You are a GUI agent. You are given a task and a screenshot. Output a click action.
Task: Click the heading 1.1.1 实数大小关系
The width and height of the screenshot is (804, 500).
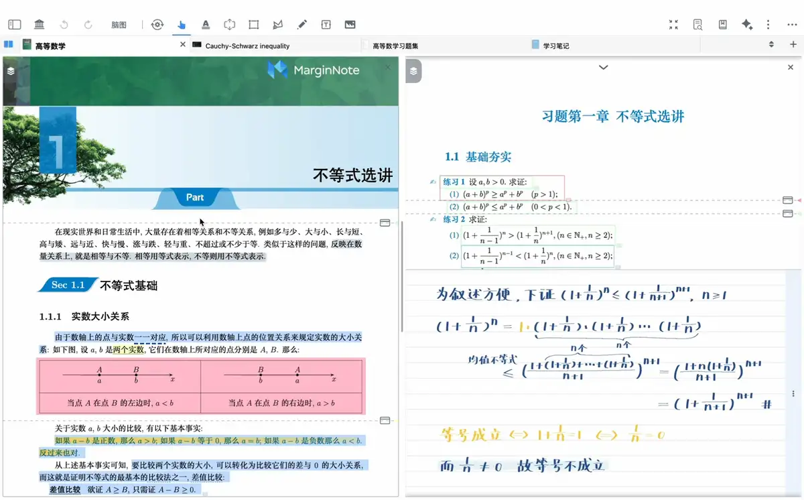click(x=84, y=316)
